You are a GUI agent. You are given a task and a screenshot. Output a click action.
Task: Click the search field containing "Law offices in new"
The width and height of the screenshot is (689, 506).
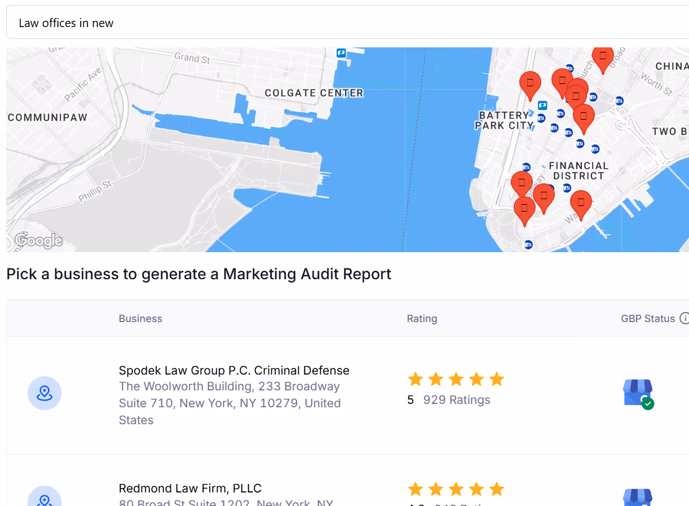347,23
